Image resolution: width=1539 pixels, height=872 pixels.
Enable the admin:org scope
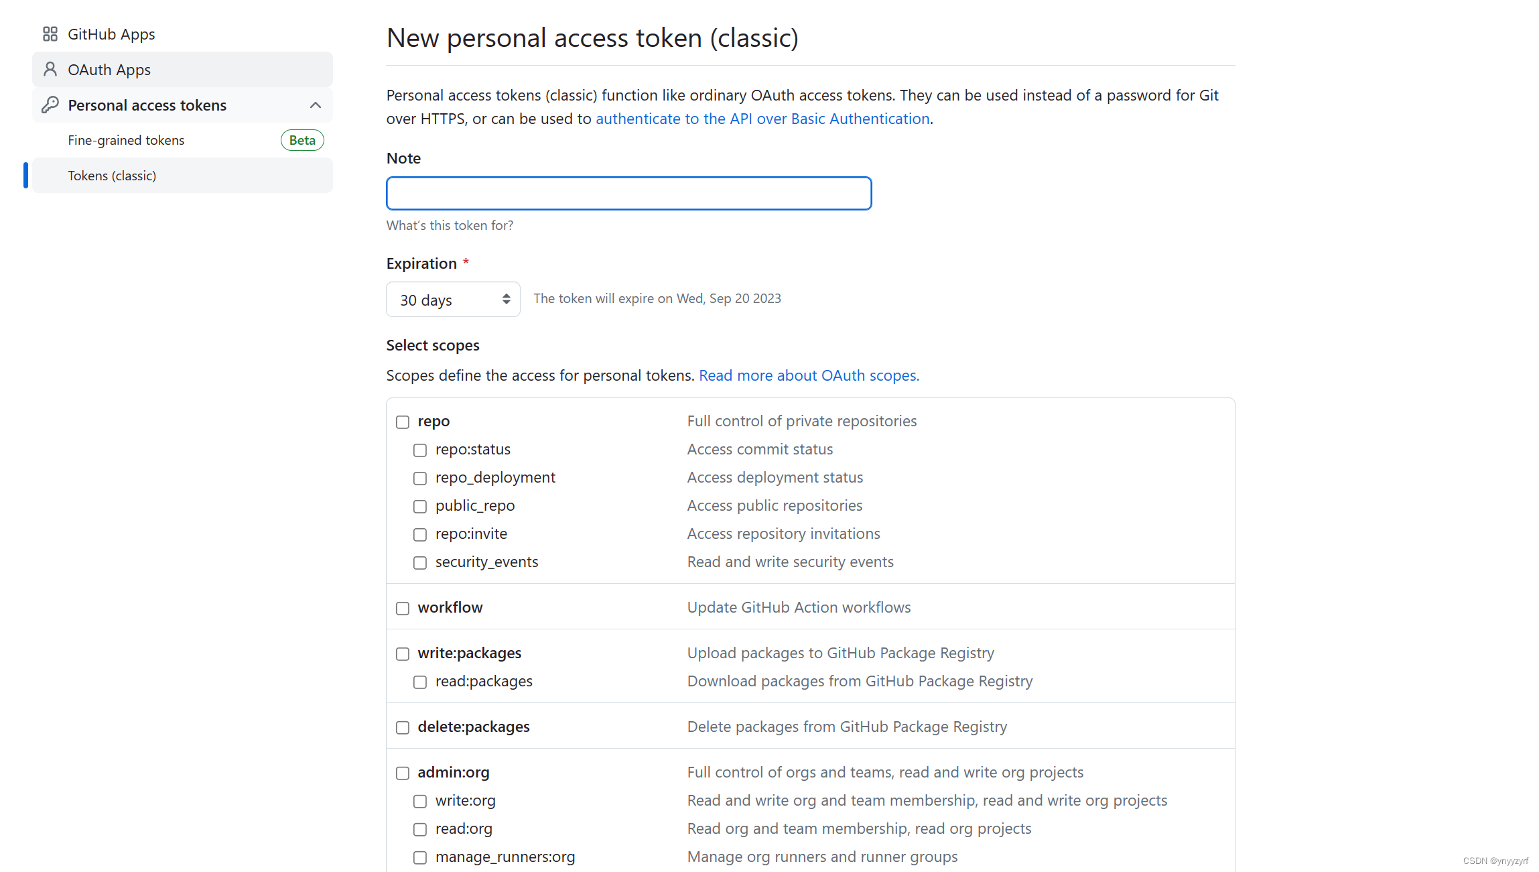click(x=403, y=773)
